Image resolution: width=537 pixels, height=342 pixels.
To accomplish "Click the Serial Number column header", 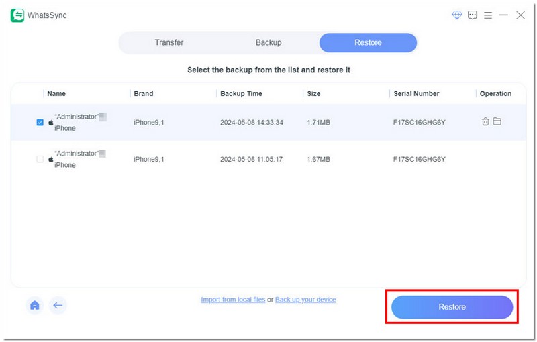I will [416, 93].
